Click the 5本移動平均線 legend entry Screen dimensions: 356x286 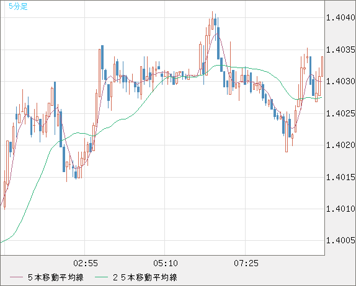(47, 277)
